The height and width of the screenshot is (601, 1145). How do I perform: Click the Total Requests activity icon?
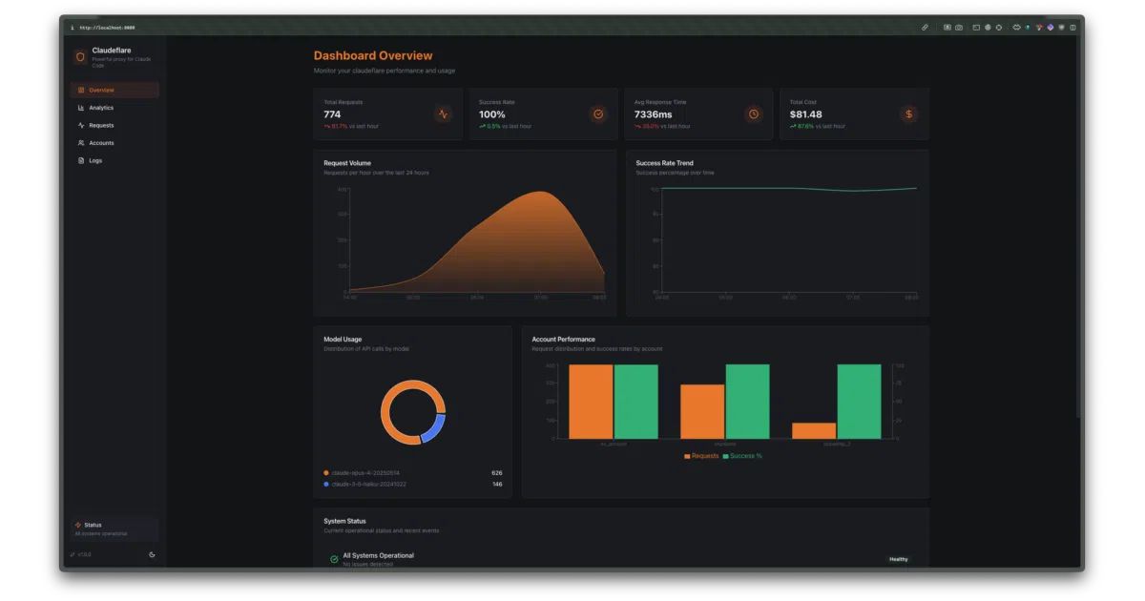tap(443, 114)
